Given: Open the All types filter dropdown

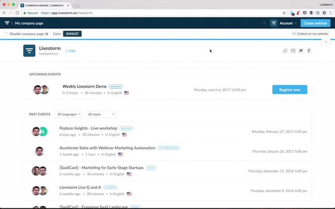Looking at the screenshot, I should click(x=101, y=114).
